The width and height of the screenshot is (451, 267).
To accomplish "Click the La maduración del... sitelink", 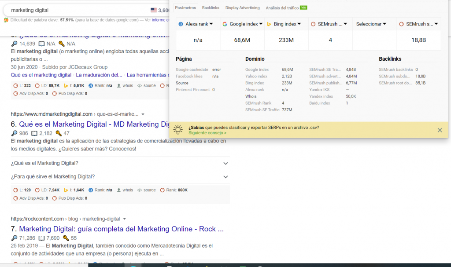I will (x=99, y=75).
